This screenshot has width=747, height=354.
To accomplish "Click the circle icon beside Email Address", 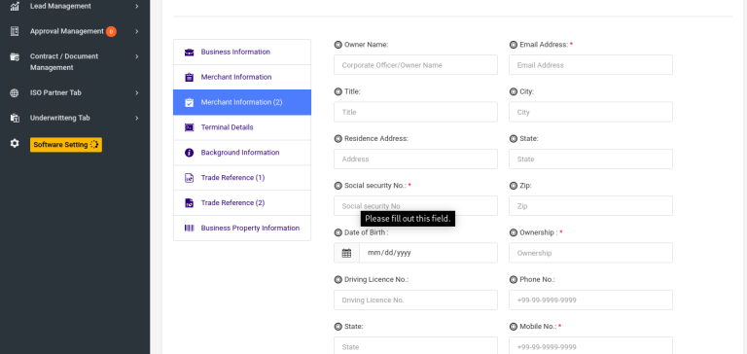I will point(514,45).
